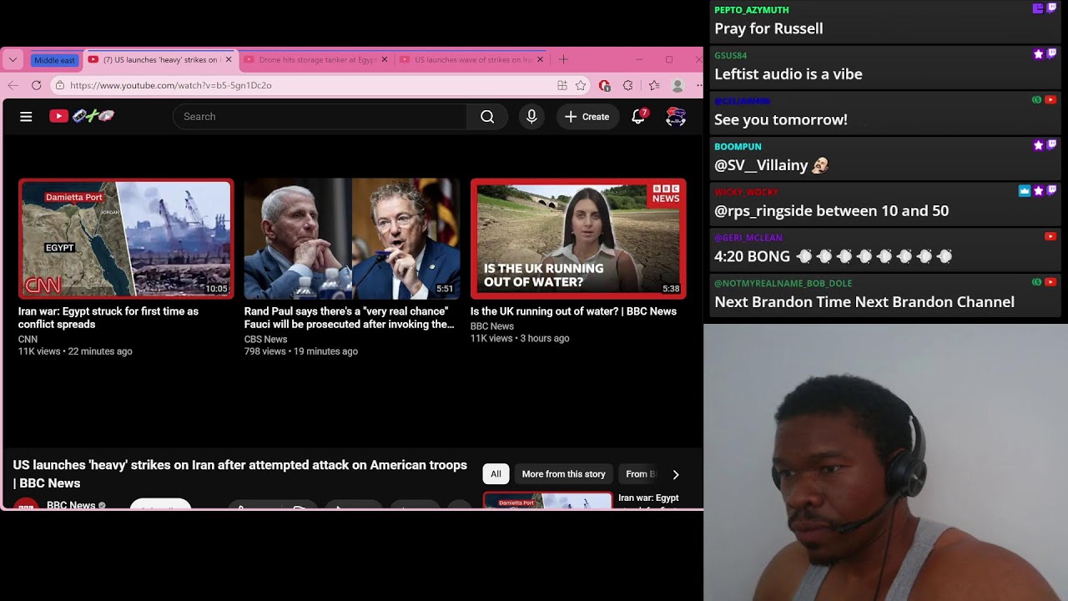Screen dimensions: 1068x601
Task: Open the CNN channel link under Egypt video
Action: tap(28, 339)
